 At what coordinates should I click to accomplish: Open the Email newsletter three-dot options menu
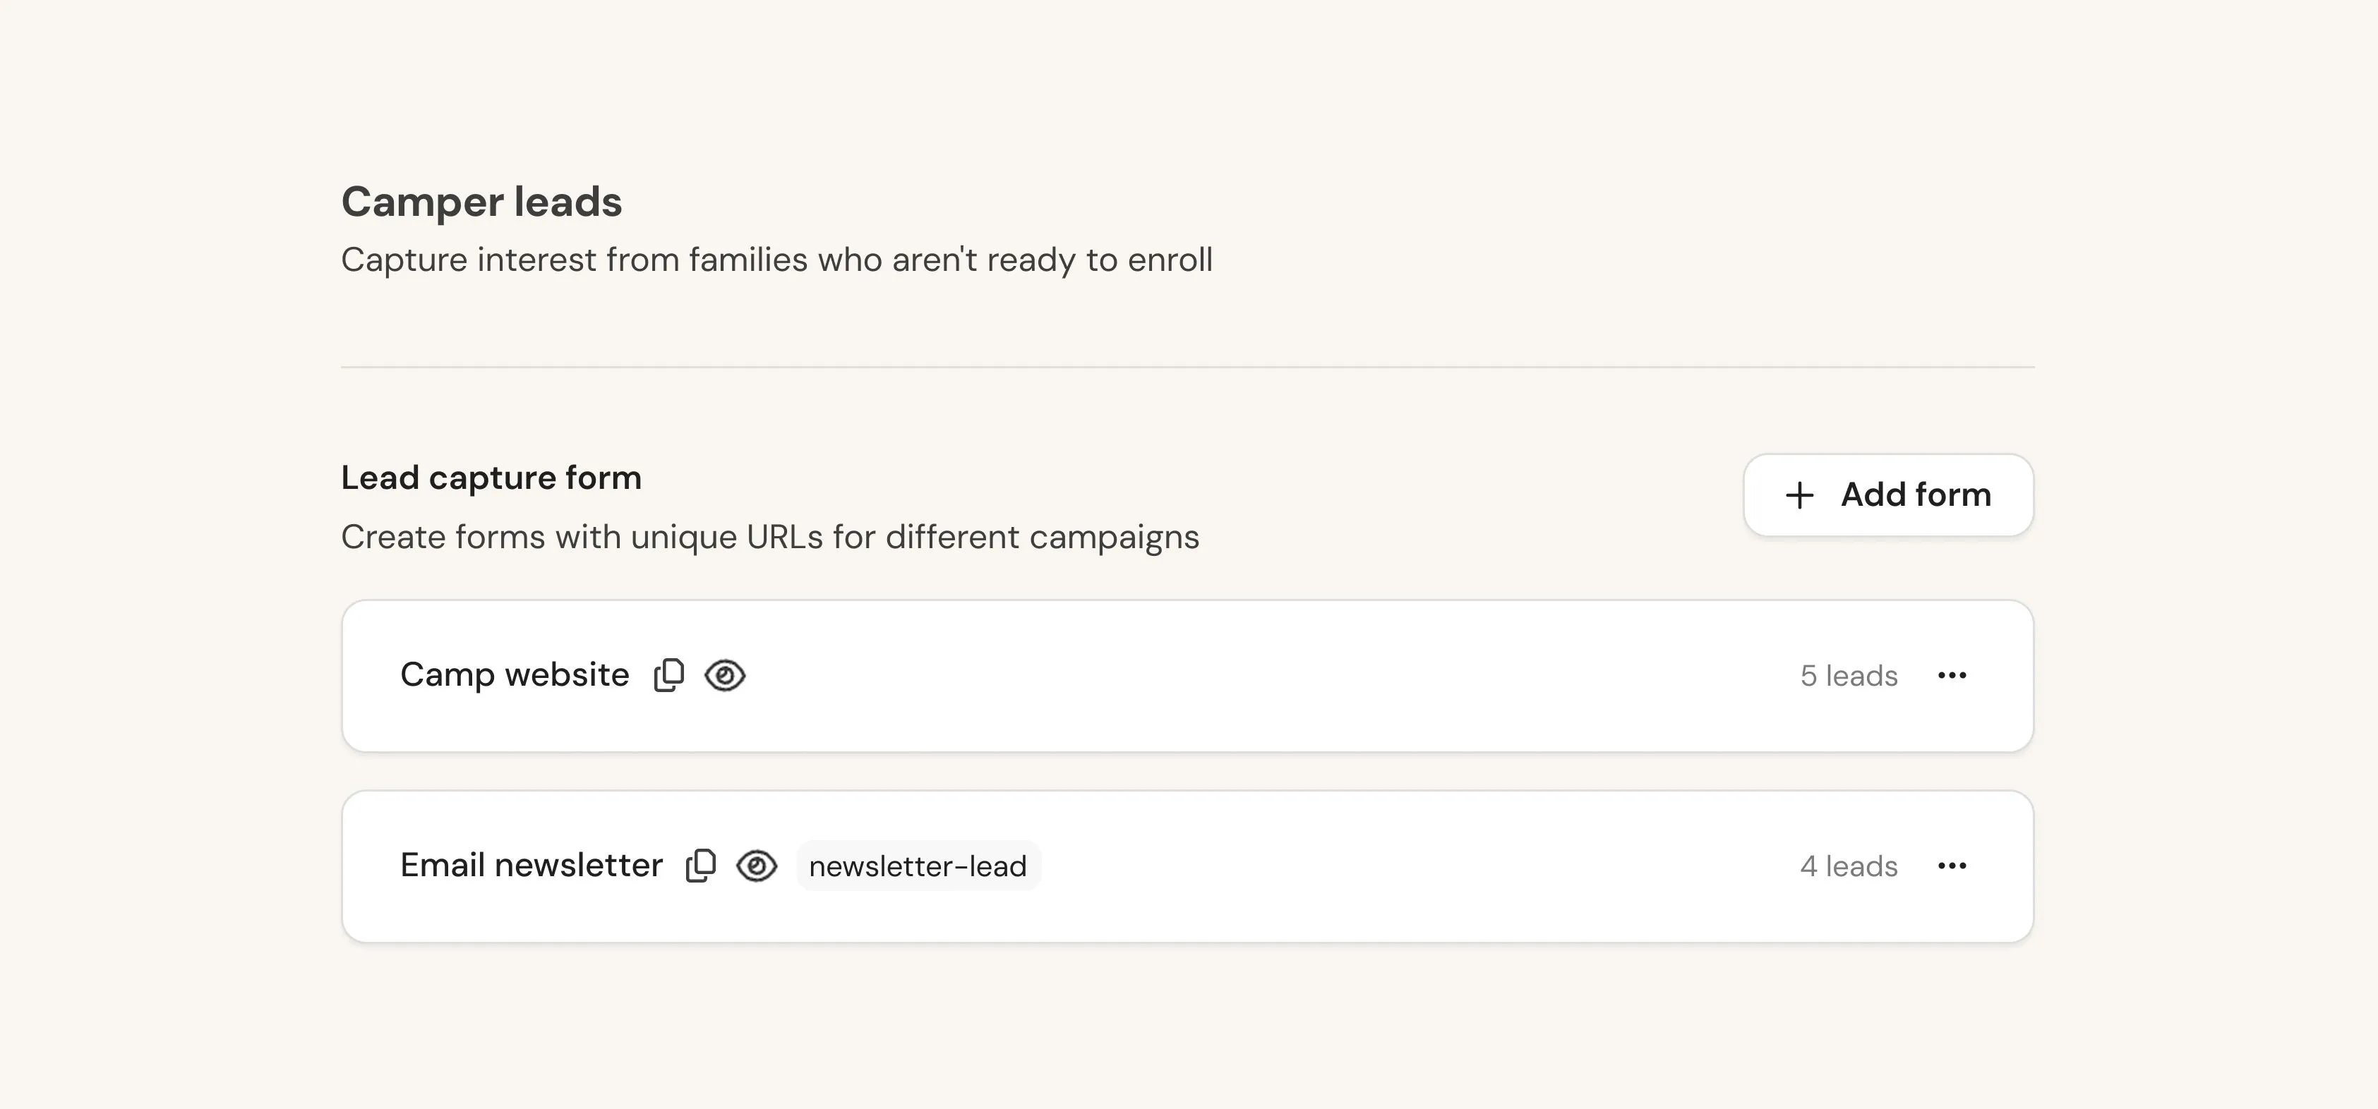click(x=1952, y=866)
